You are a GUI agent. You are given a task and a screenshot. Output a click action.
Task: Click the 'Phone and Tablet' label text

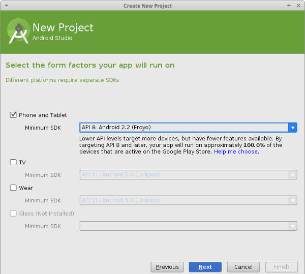43,115
